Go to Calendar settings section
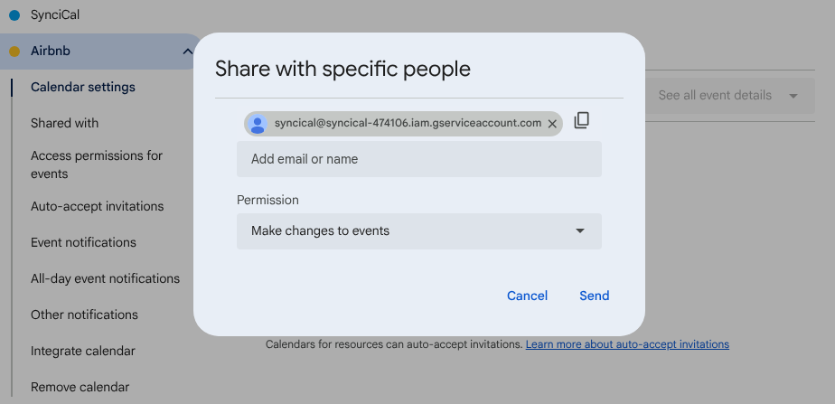 click(83, 88)
